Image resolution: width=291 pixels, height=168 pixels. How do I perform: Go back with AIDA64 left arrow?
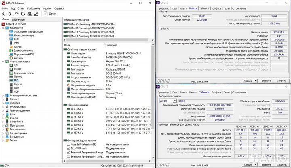(x=4, y=14)
